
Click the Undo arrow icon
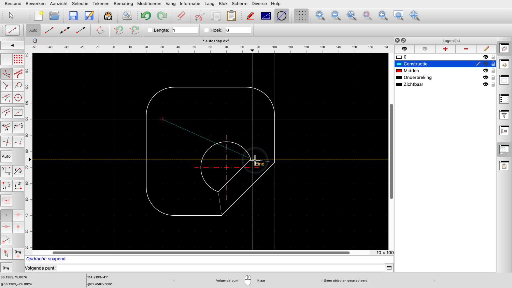pos(146,16)
